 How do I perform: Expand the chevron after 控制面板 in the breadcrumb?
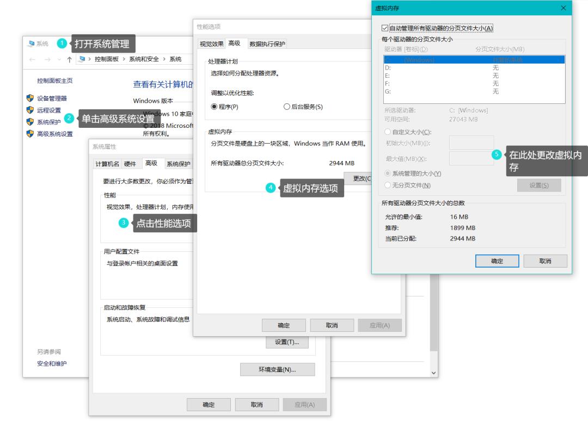(x=124, y=58)
